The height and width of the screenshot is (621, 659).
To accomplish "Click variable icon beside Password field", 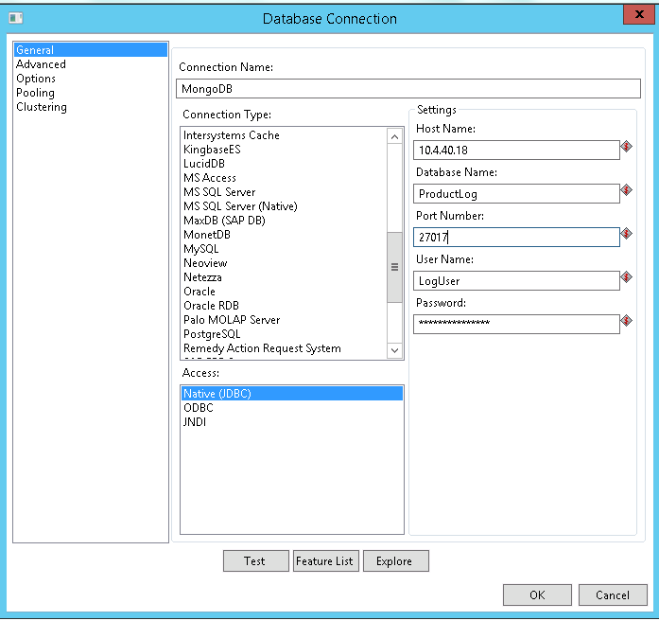I will pyautogui.click(x=626, y=321).
